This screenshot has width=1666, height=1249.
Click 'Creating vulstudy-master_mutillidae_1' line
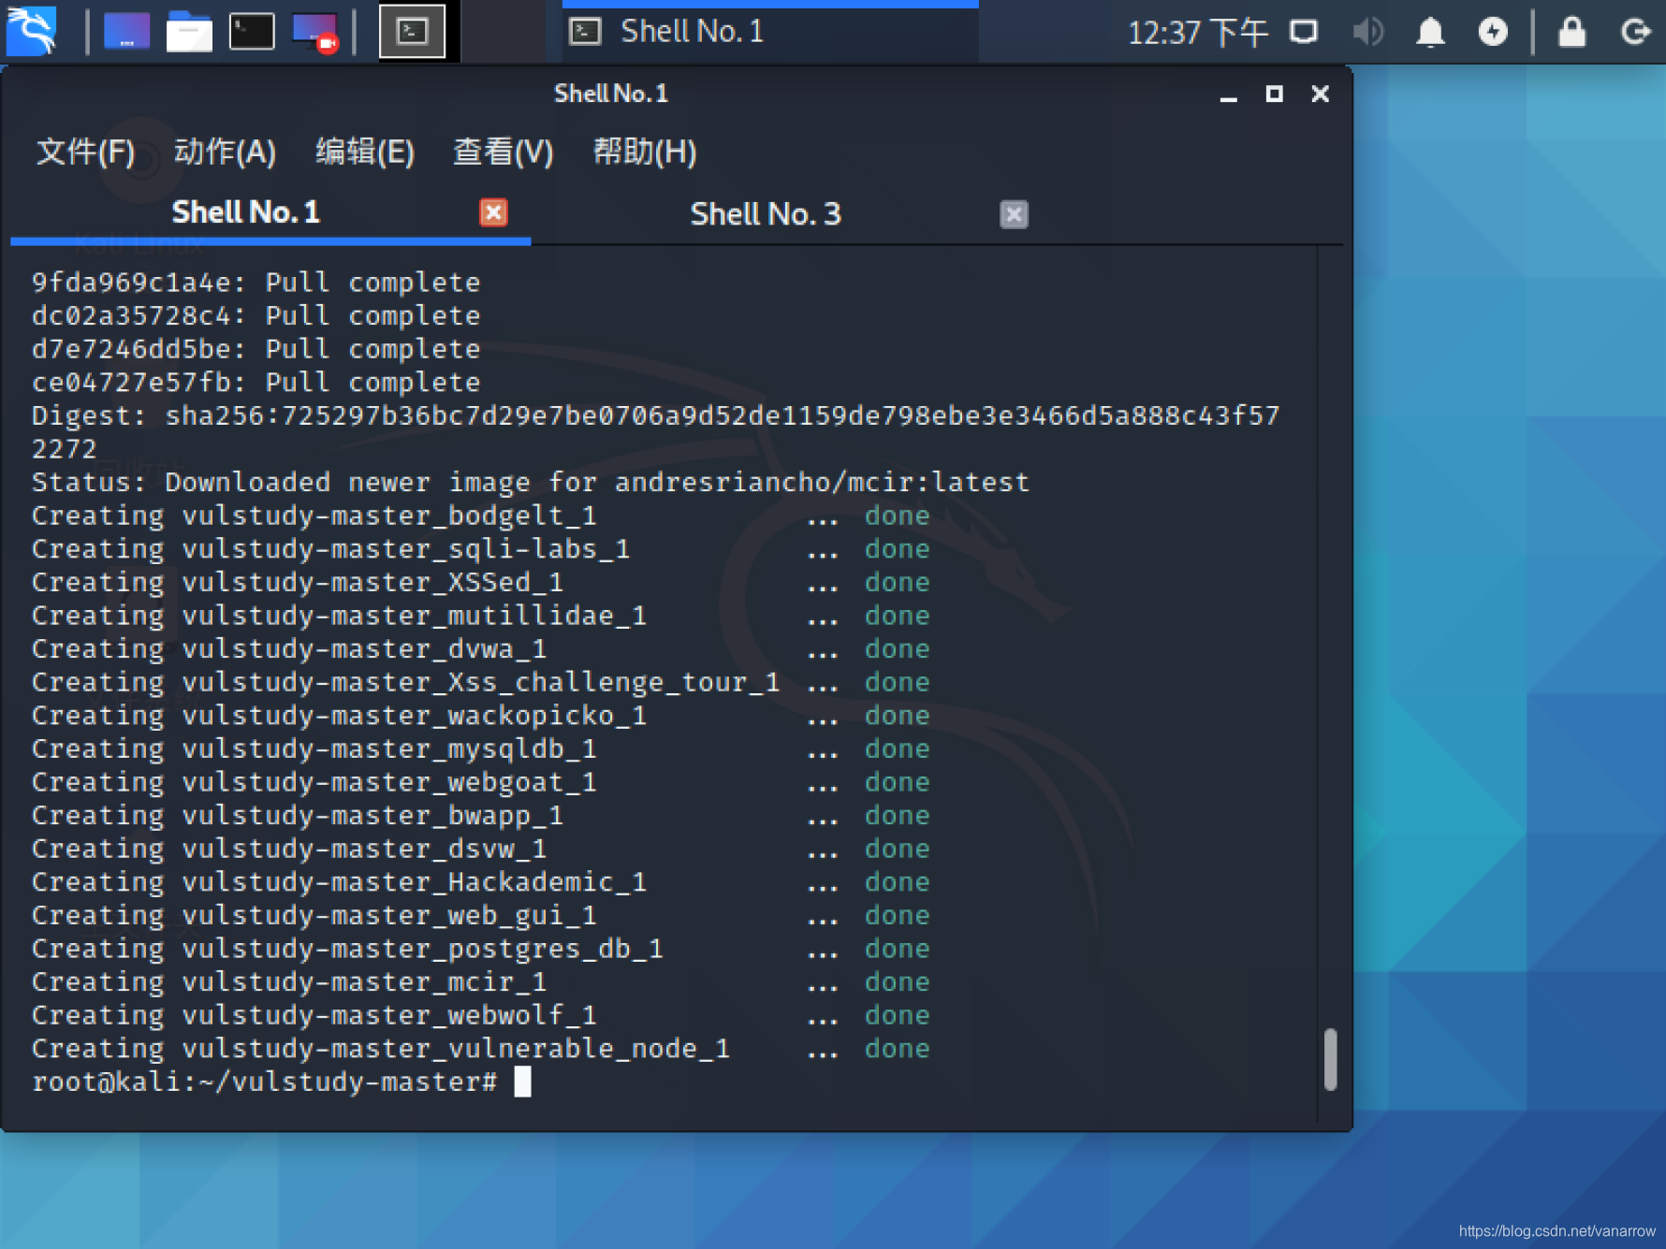pos(480,617)
